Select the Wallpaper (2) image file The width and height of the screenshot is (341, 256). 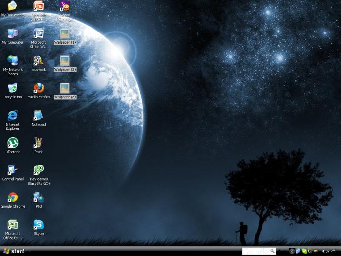pyautogui.click(x=65, y=64)
